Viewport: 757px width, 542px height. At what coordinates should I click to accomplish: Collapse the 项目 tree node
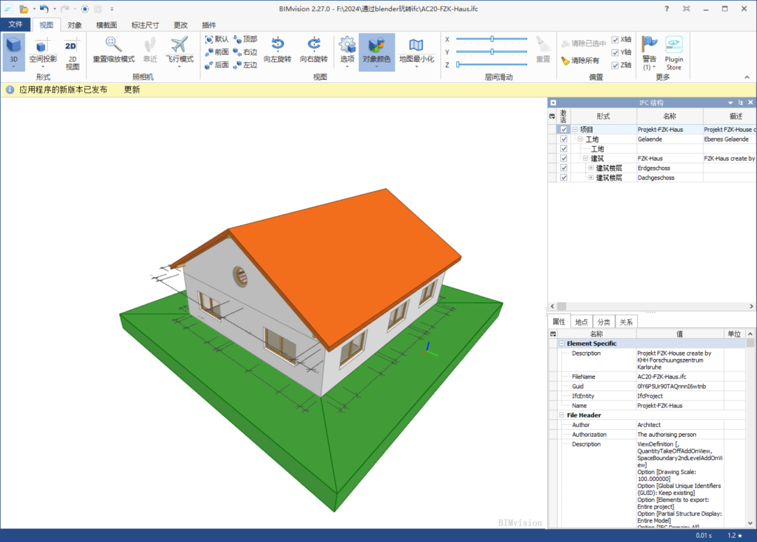(x=575, y=130)
